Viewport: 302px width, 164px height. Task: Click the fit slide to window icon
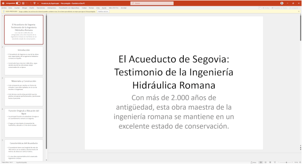point(300,162)
